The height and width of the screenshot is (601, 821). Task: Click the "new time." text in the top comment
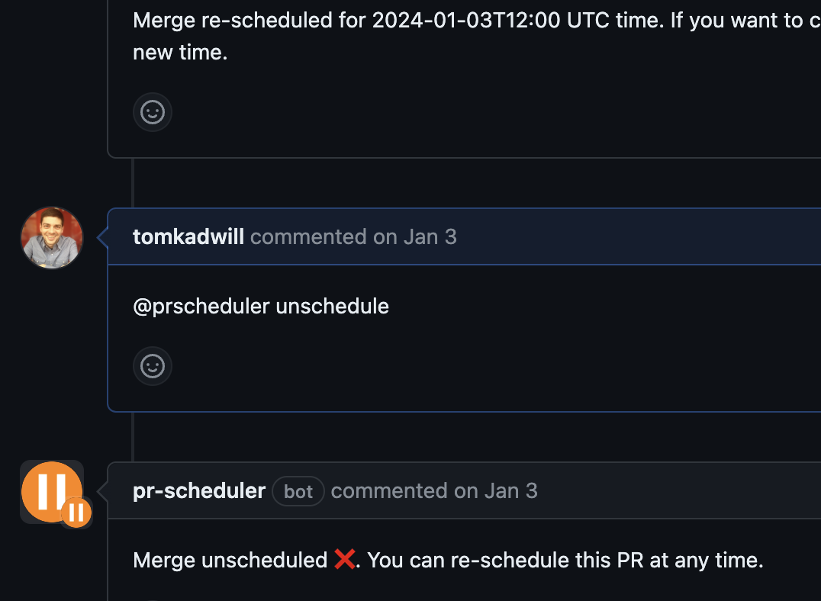pos(180,53)
